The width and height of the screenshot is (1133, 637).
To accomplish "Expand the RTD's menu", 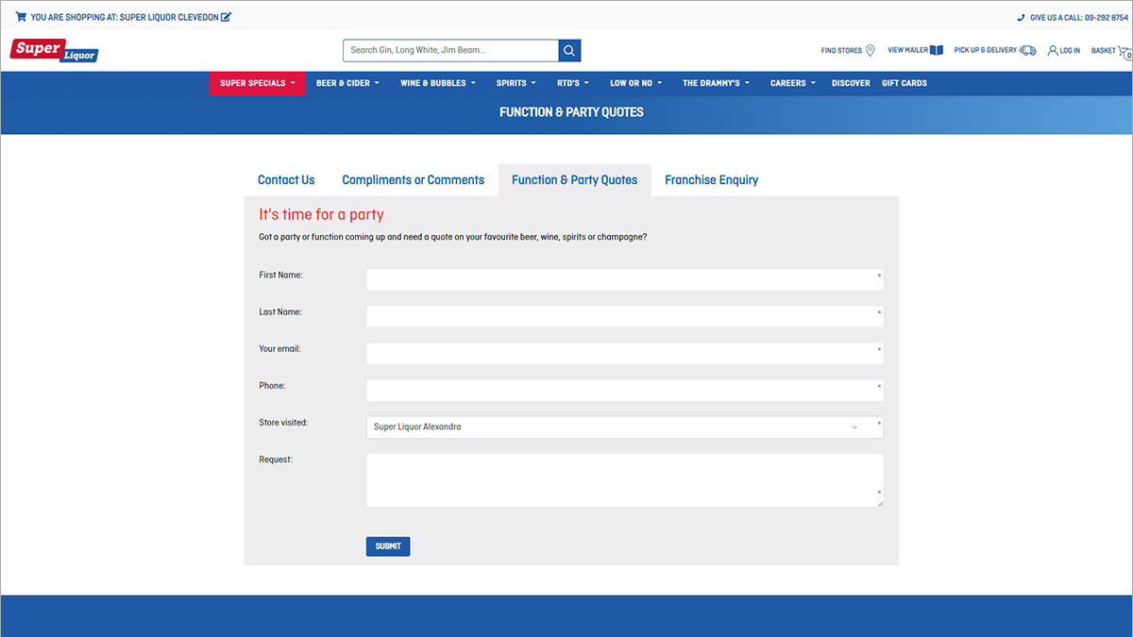I will click(573, 83).
